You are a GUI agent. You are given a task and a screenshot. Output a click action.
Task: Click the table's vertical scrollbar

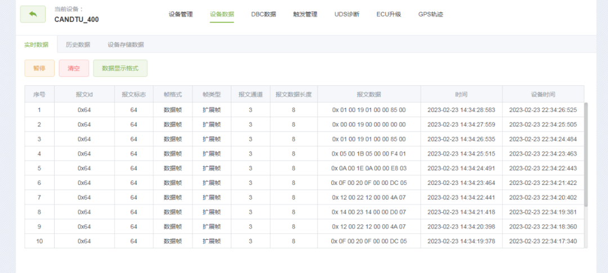(586, 154)
